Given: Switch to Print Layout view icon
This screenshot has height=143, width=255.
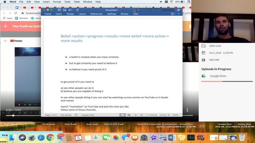Looking at the screenshot, I should [122, 115].
